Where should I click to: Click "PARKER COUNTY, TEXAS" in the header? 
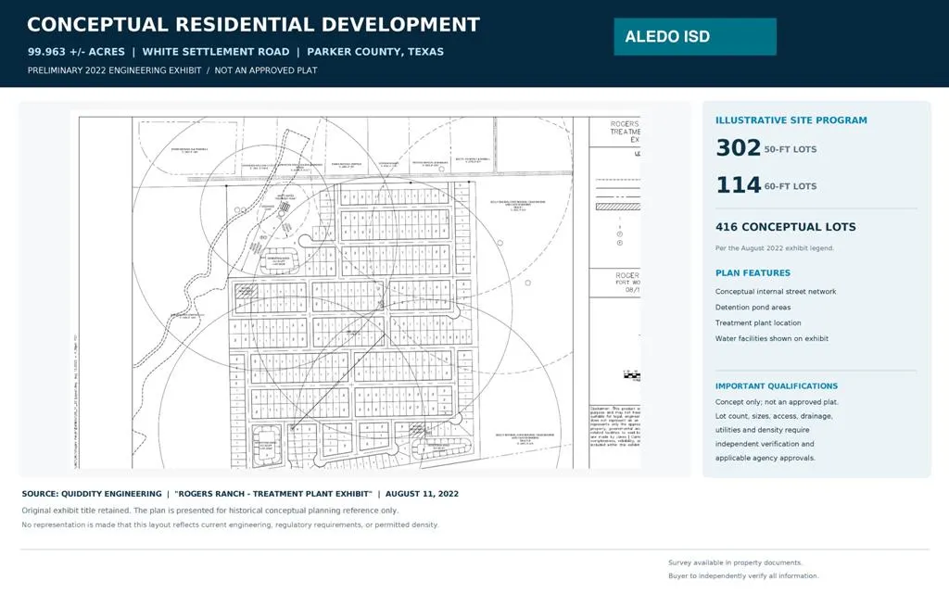tap(375, 52)
